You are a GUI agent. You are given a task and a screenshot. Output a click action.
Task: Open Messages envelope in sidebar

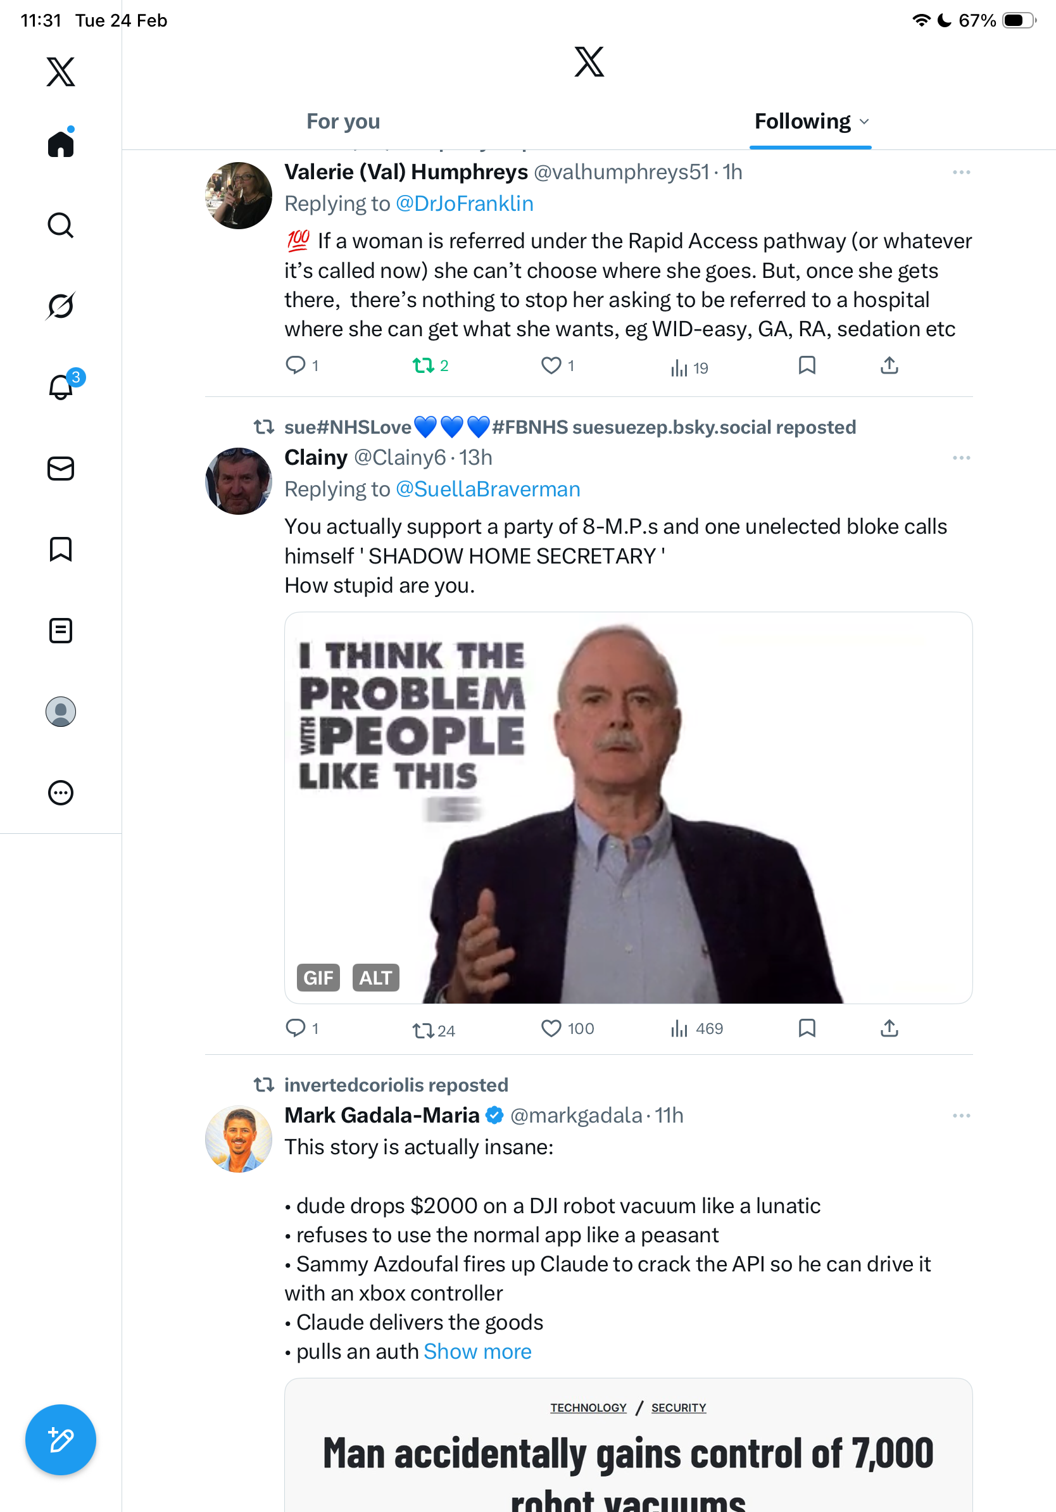click(x=61, y=469)
